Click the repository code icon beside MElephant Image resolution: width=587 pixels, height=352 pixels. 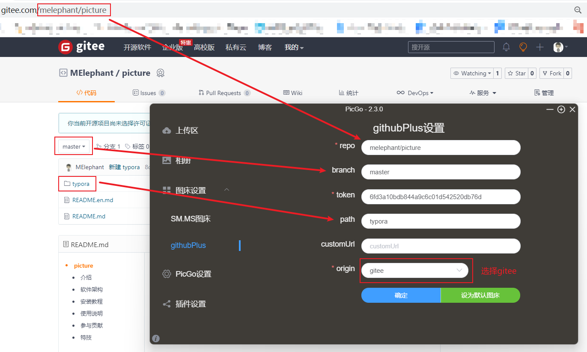tap(63, 73)
